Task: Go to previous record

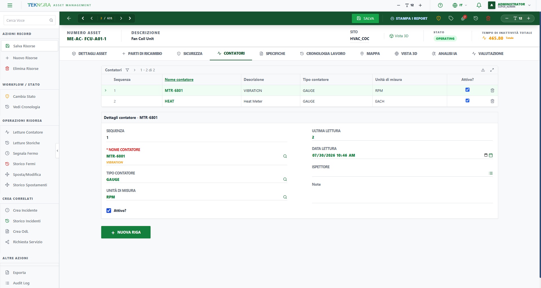Action: [x=92, y=18]
